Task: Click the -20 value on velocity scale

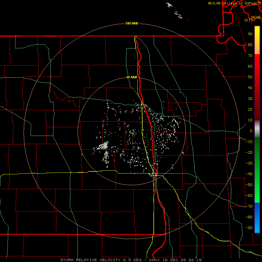Action: 249,153
